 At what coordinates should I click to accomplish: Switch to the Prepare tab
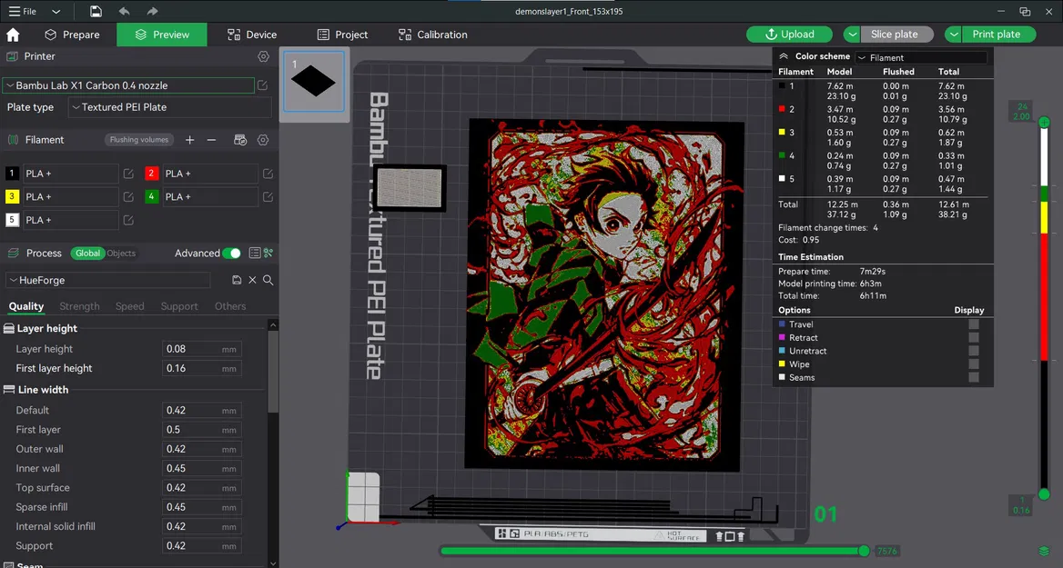point(72,35)
